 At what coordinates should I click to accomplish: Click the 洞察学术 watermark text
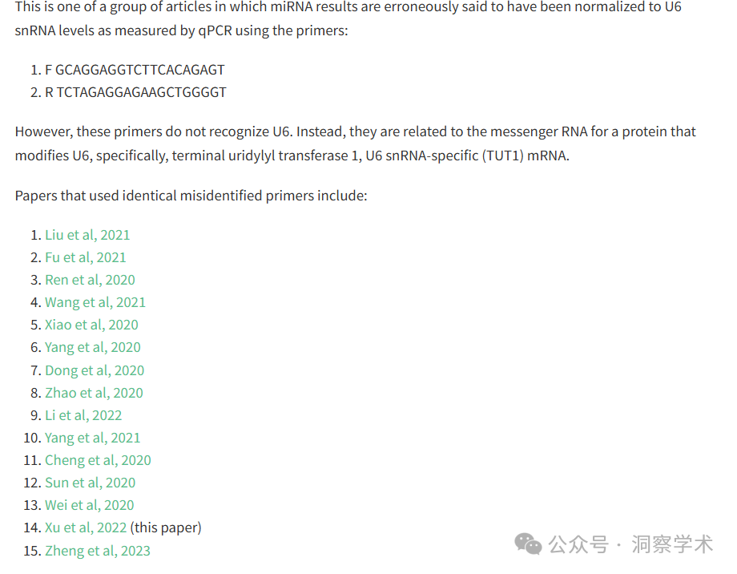point(672,544)
